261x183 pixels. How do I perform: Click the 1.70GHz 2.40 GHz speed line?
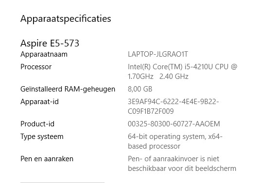(158, 76)
